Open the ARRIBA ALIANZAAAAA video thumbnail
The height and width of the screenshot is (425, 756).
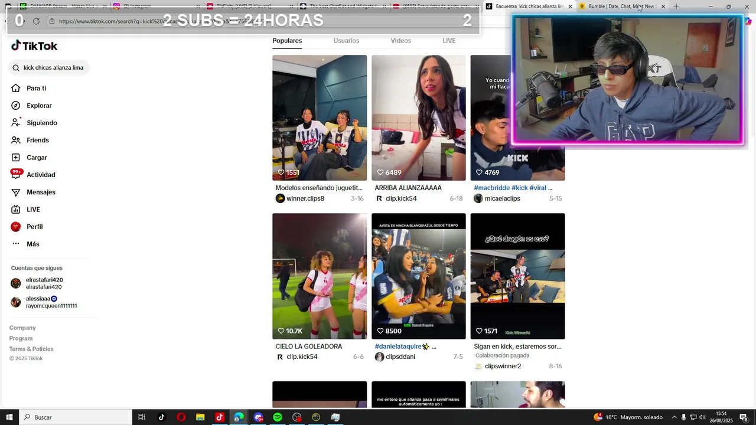419,118
